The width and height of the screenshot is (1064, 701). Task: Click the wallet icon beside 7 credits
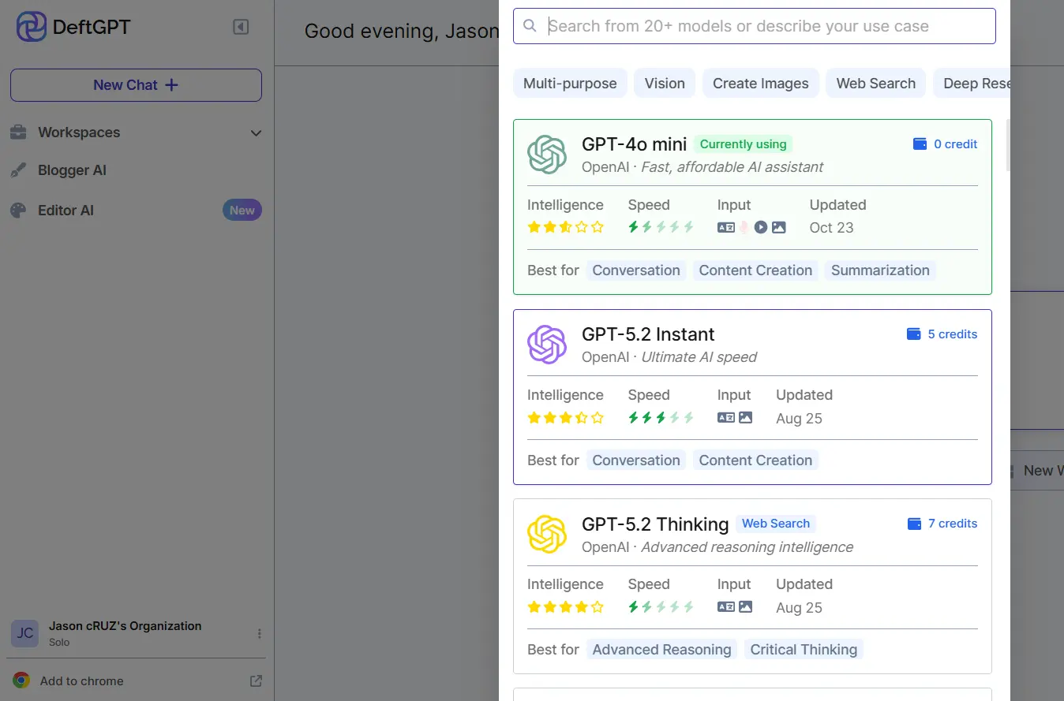click(914, 524)
